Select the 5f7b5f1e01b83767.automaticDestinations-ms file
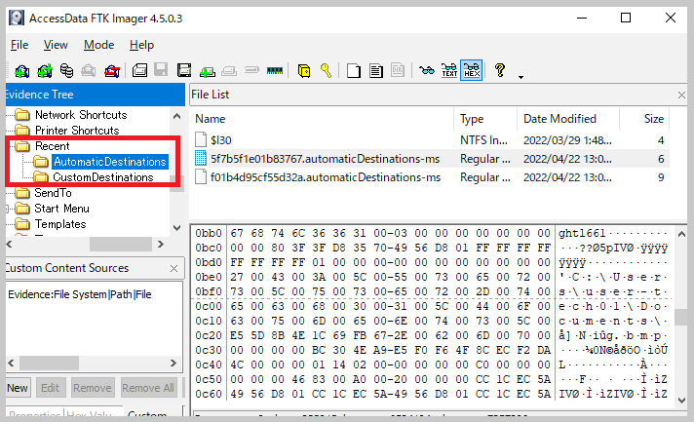The height and width of the screenshot is (422, 694). pos(325,159)
